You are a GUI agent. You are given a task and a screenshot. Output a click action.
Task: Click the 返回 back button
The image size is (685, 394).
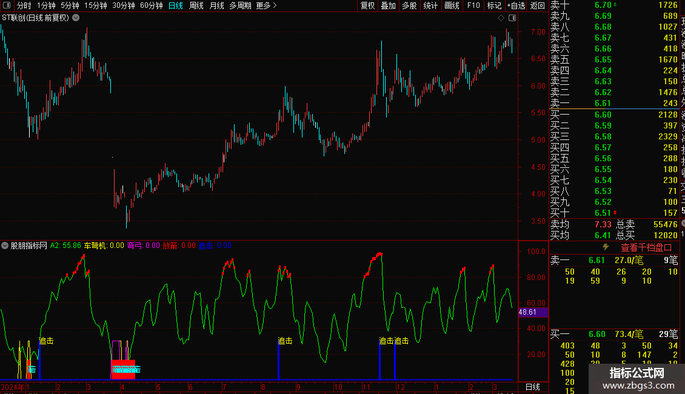[x=537, y=5]
